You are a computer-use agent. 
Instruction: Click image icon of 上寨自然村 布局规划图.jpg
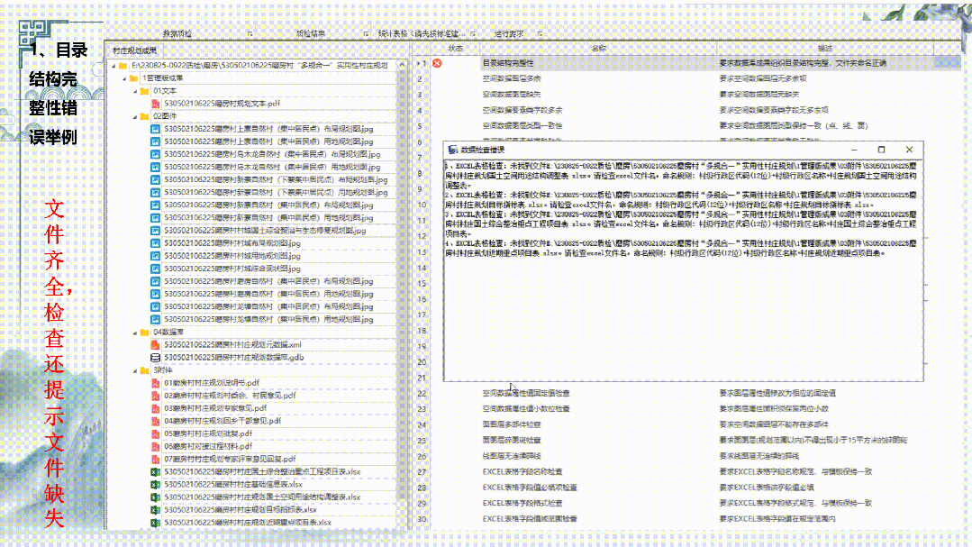[156, 129]
